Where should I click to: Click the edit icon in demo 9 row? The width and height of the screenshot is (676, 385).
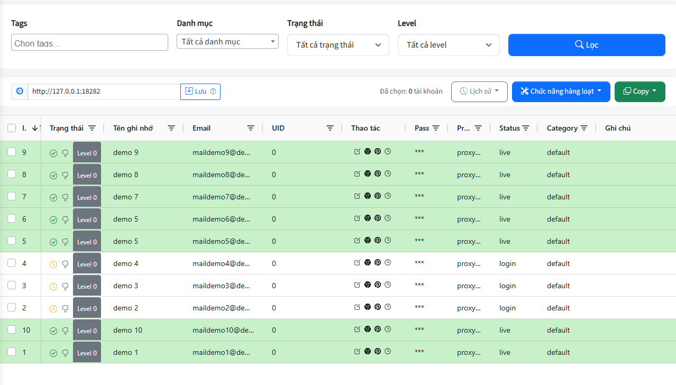pyautogui.click(x=357, y=151)
